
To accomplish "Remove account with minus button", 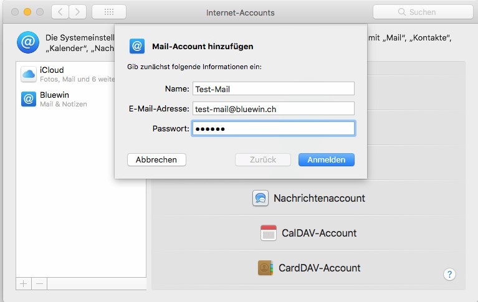I will click(39, 283).
